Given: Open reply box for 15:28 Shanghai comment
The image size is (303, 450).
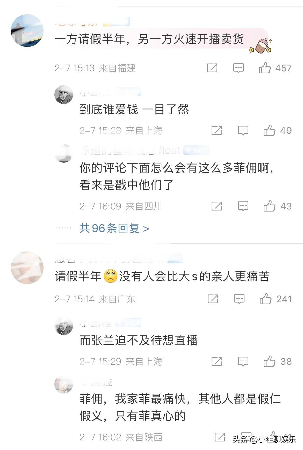Looking at the screenshot, I should pos(243,131).
